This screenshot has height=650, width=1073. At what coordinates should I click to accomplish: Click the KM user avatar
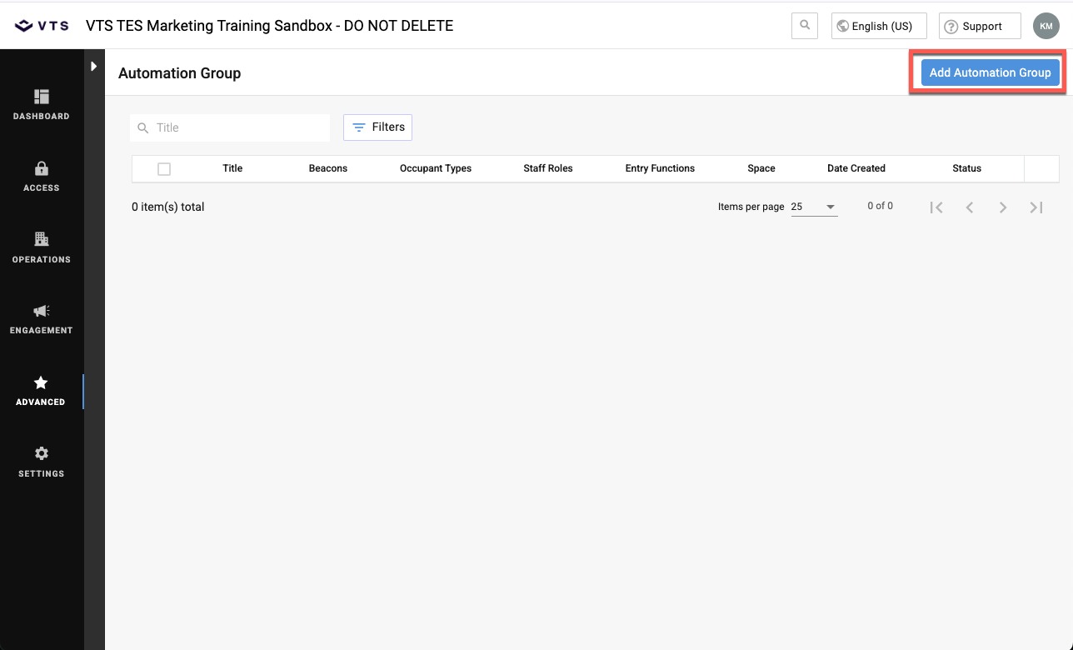pos(1046,26)
